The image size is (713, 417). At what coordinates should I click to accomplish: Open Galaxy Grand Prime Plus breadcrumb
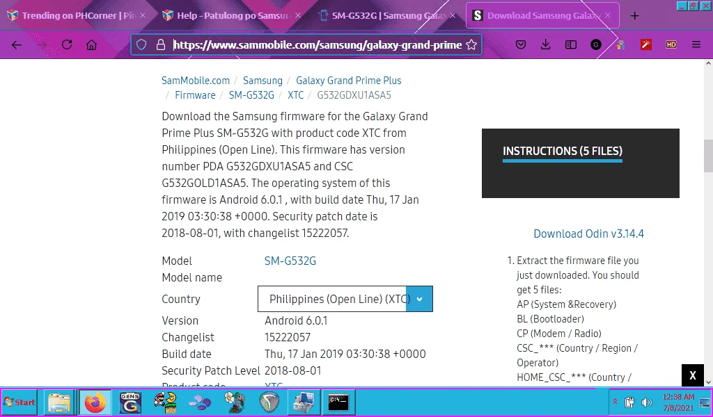[348, 81]
